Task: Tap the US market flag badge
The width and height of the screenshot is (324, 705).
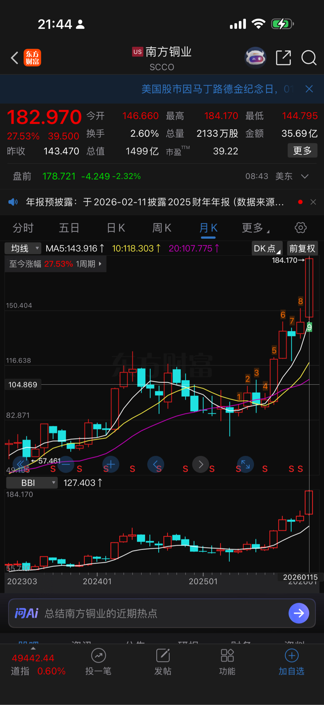Action: click(x=138, y=52)
